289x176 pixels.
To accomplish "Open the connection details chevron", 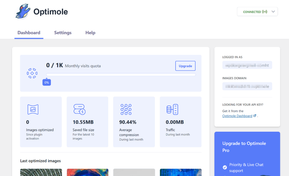I will tap(273, 12).
